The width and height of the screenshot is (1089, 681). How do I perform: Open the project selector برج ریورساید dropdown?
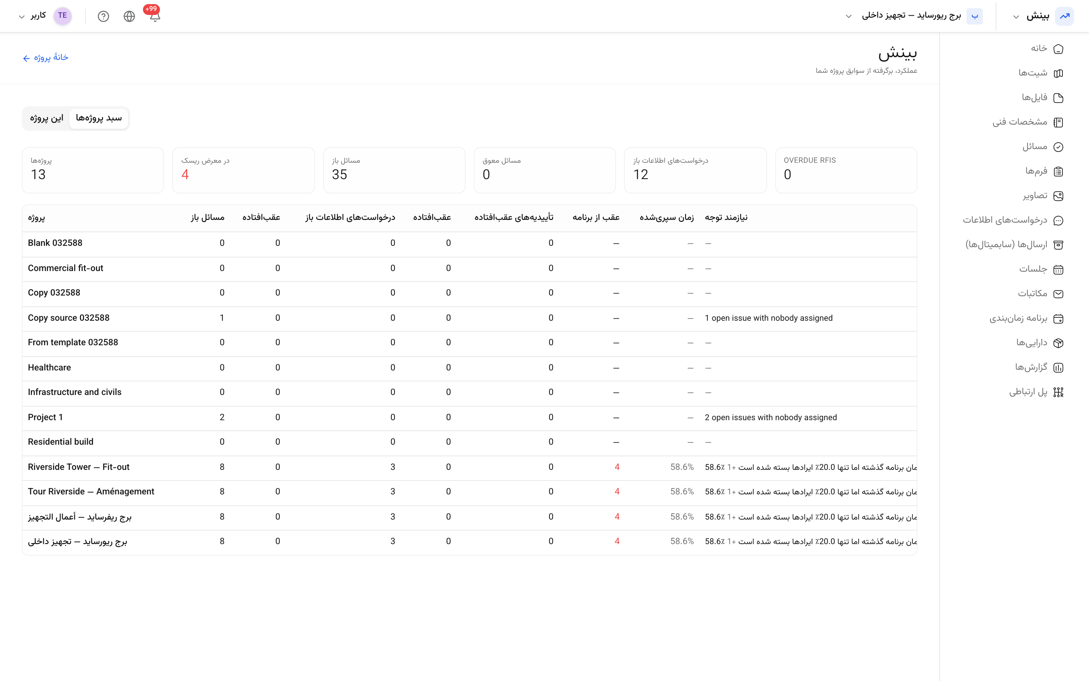pyautogui.click(x=914, y=16)
